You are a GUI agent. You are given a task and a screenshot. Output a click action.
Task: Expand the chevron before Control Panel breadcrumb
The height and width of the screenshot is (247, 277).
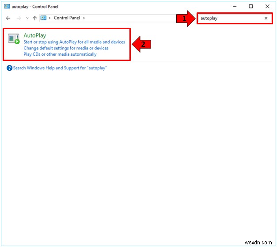(x=50, y=18)
